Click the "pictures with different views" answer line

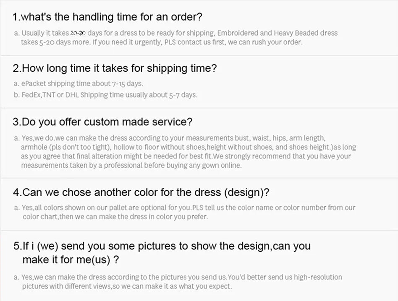[x=127, y=286]
